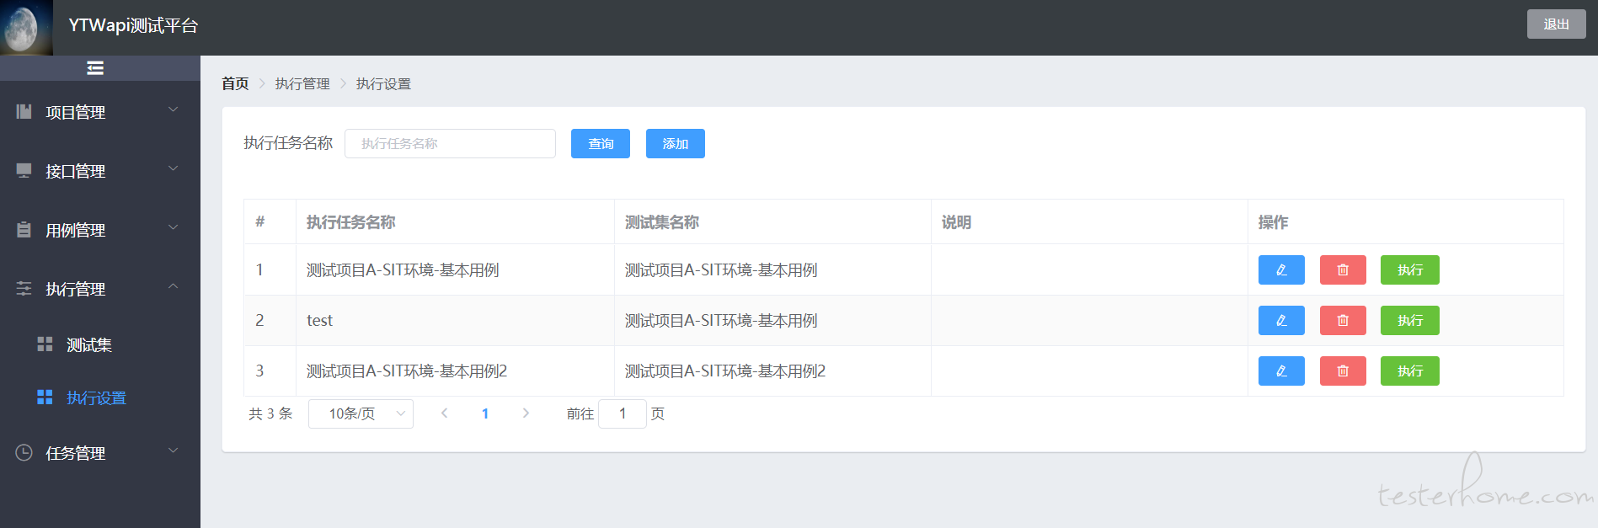1598x528 pixels.
Task: Delete the 测试项目A-SIT环境-基本用例2 task
Action: tap(1343, 371)
